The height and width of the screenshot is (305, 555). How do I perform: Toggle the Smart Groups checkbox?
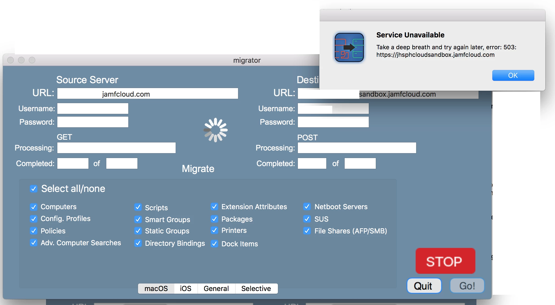[138, 219]
